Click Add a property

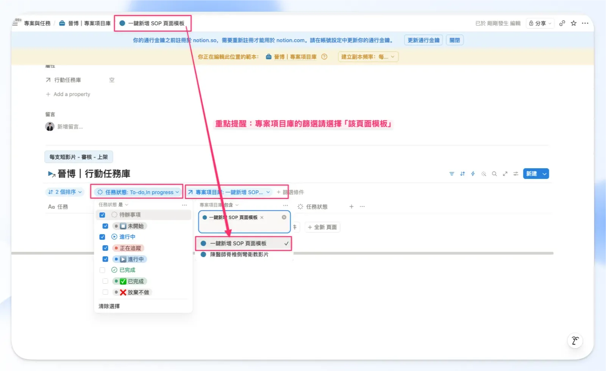pos(68,94)
